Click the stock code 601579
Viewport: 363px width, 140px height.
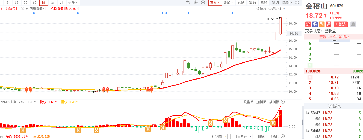pyautogui.click(x=337, y=6)
